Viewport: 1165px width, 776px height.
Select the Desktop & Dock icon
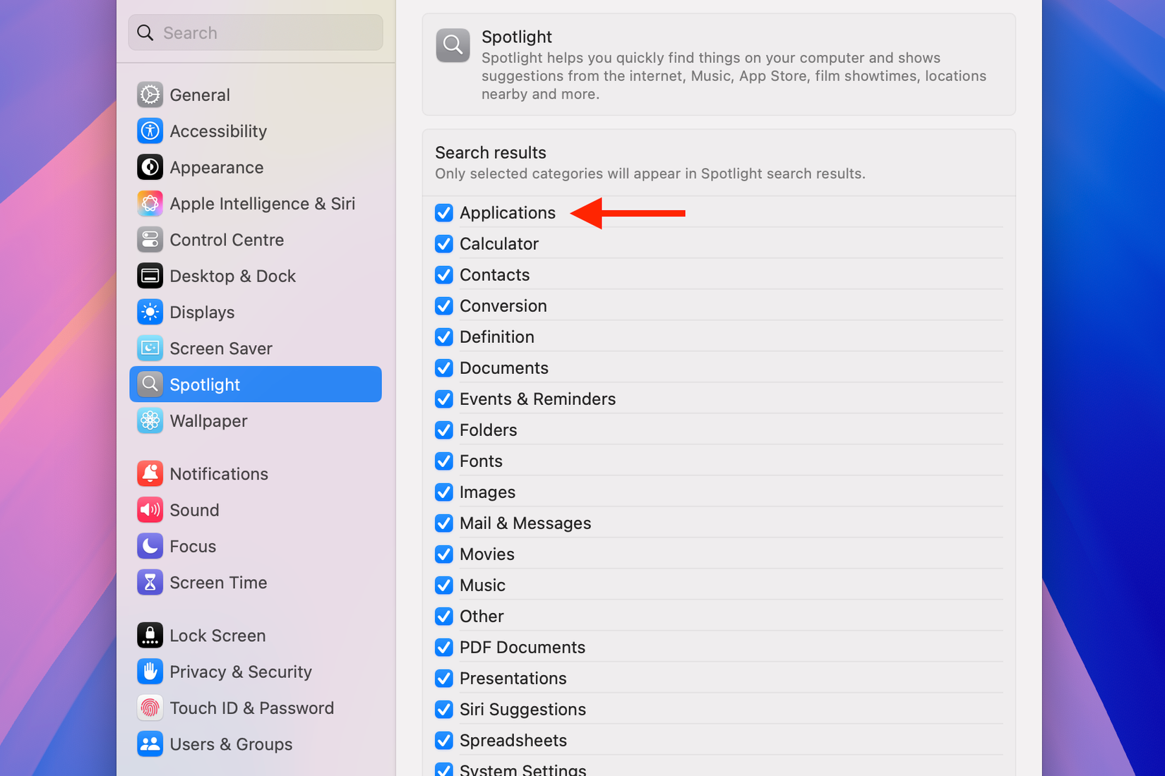point(150,276)
